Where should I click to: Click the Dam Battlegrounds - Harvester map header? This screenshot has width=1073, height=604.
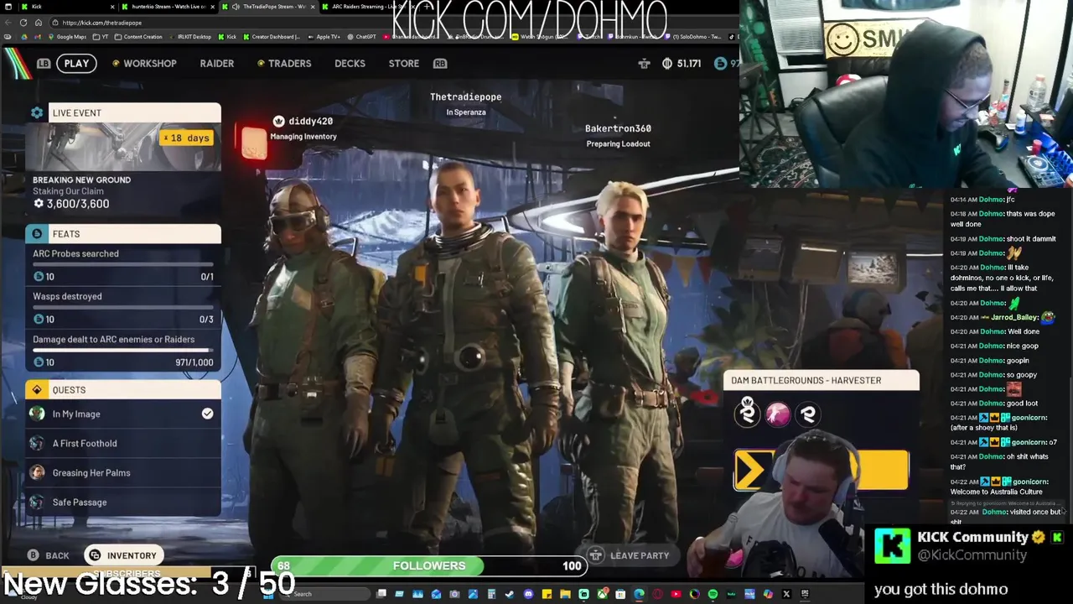tap(821, 380)
